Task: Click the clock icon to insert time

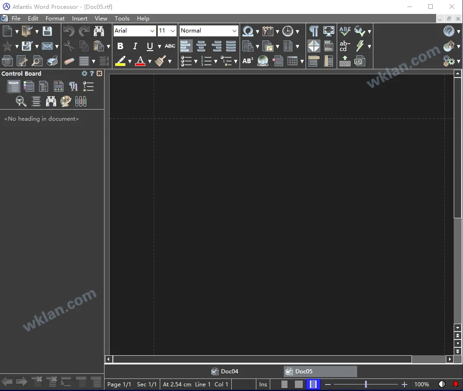Action: coord(288,31)
